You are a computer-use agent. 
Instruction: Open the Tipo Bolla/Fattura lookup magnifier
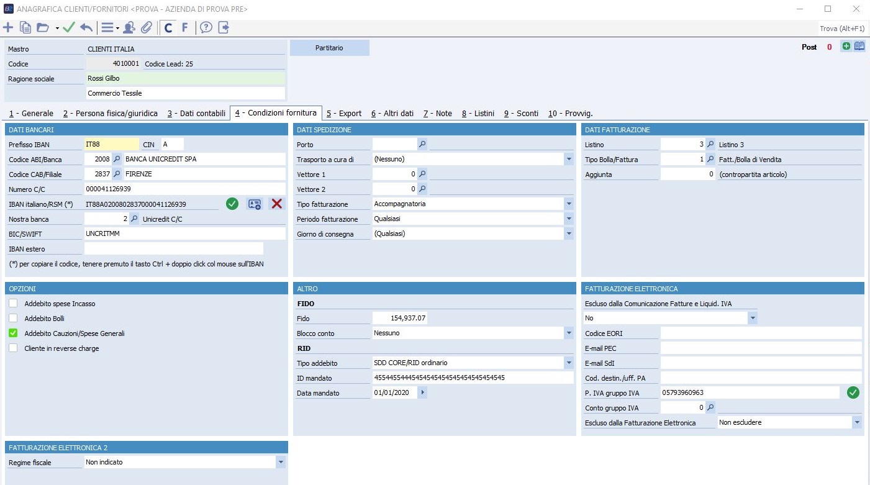710,159
